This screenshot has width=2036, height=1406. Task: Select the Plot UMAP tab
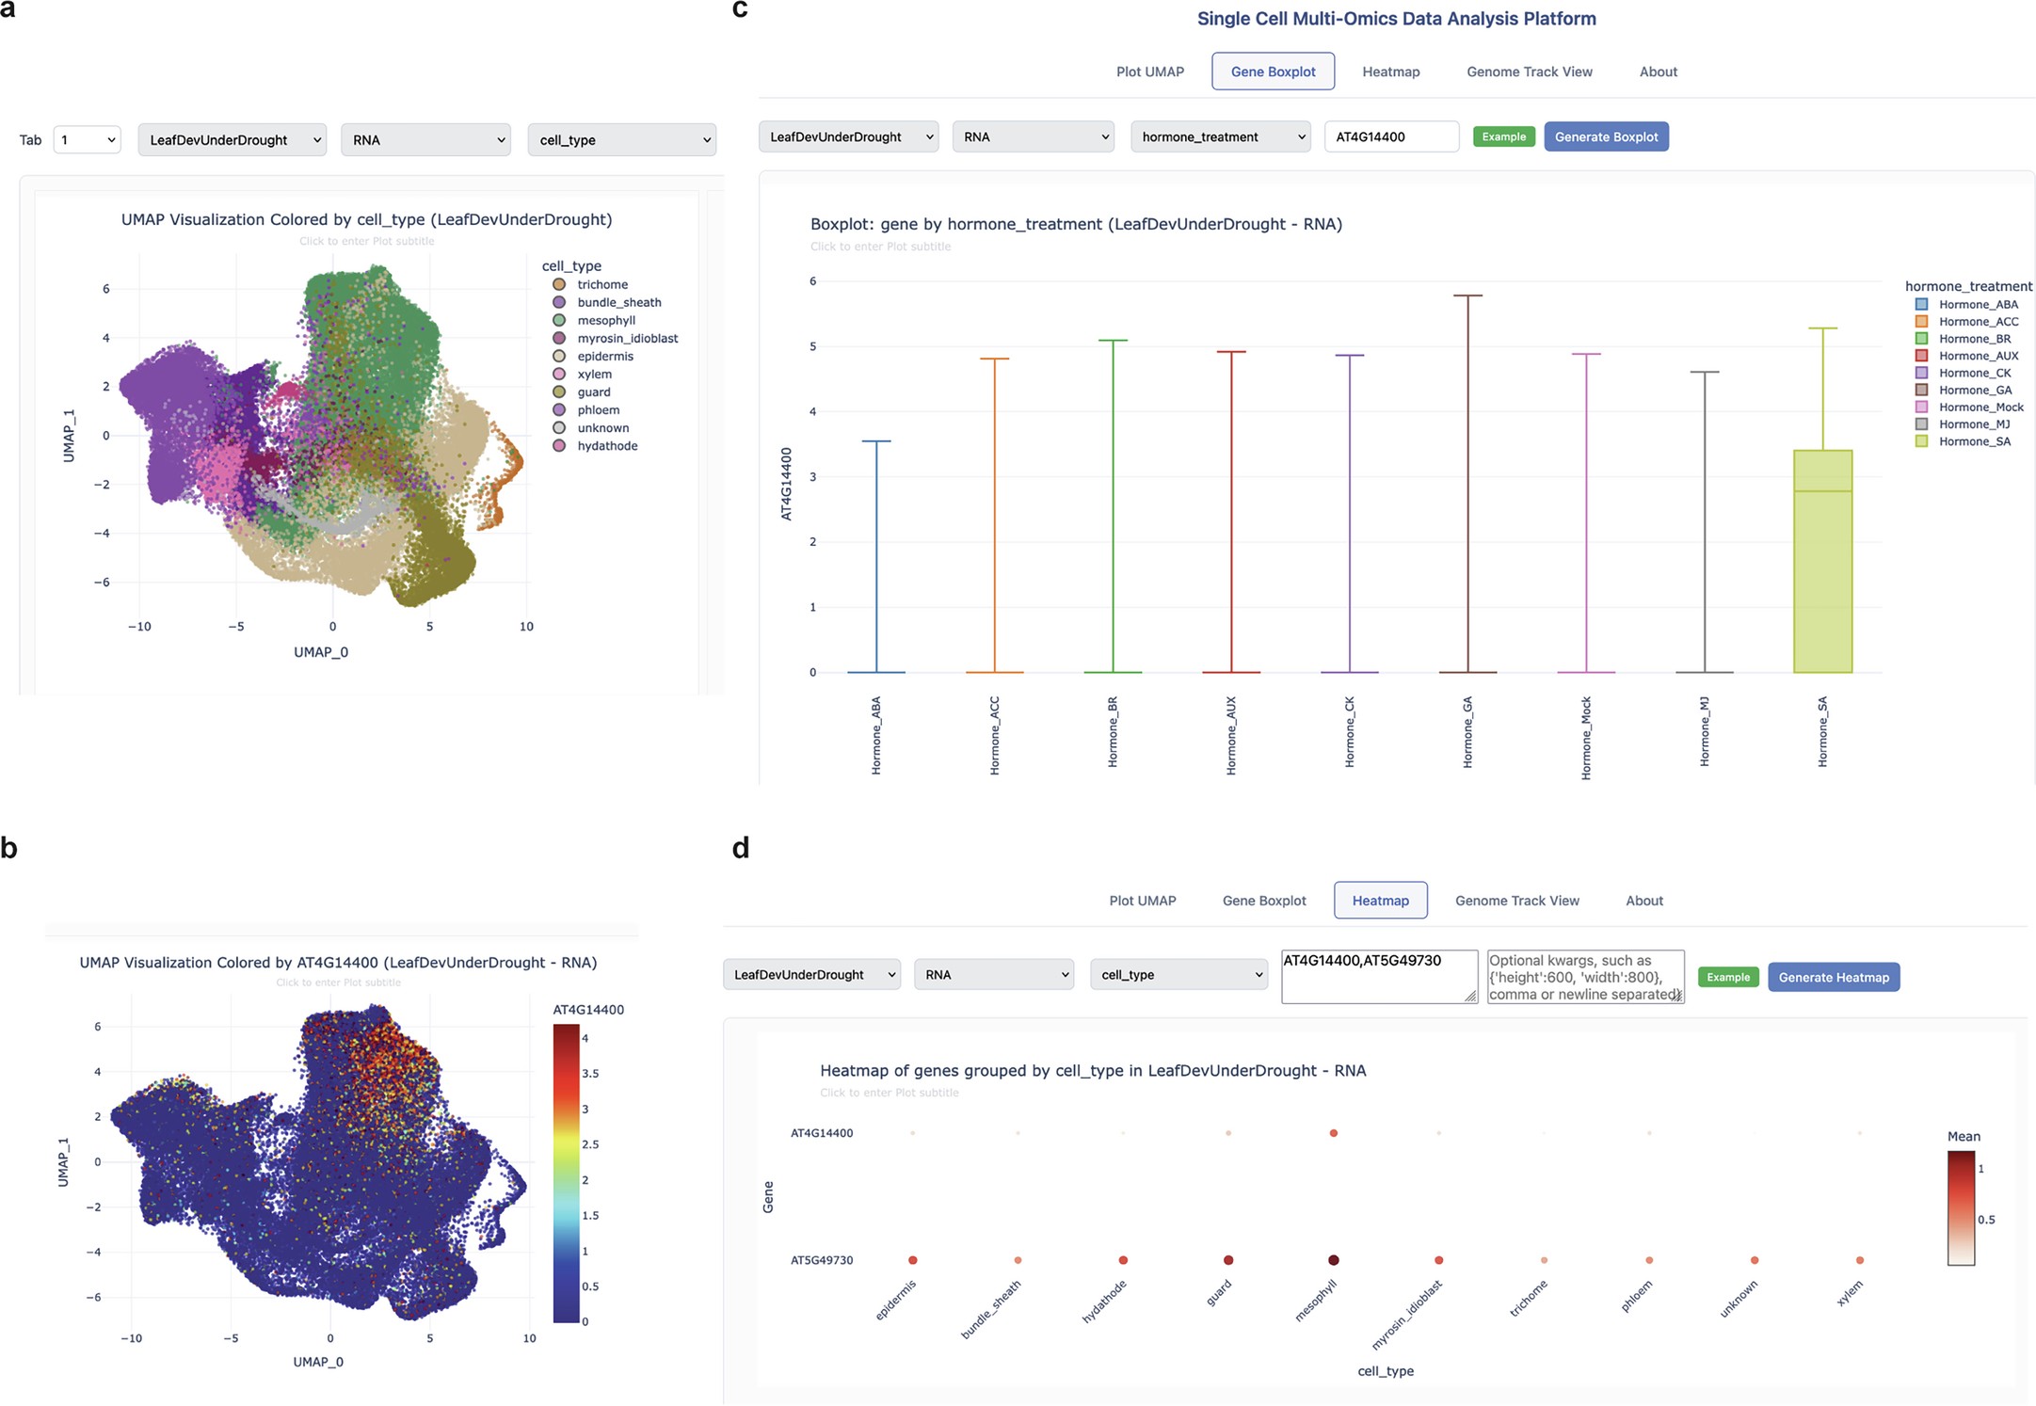click(1149, 72)
